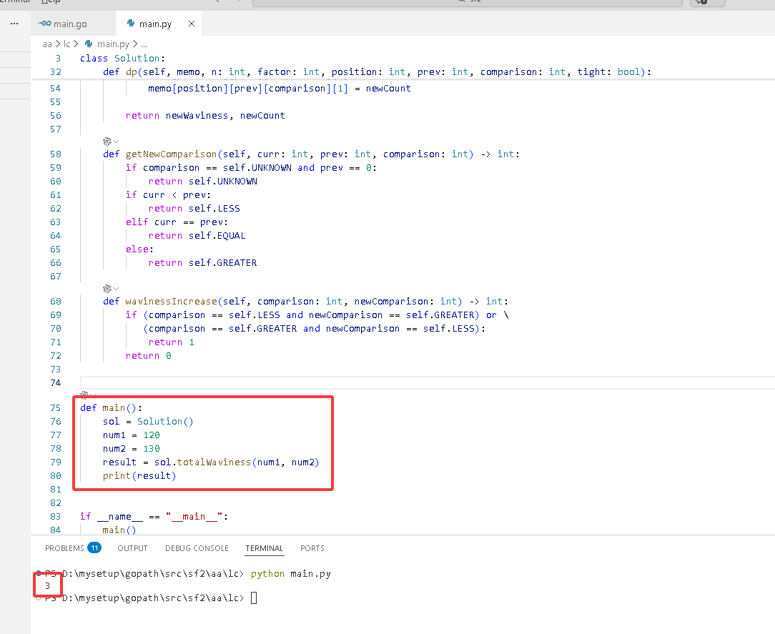Viewport: 775px width, 634px height.
Task: Click the Go file icon on main.go tab
Action: click(x=44, y=24)
